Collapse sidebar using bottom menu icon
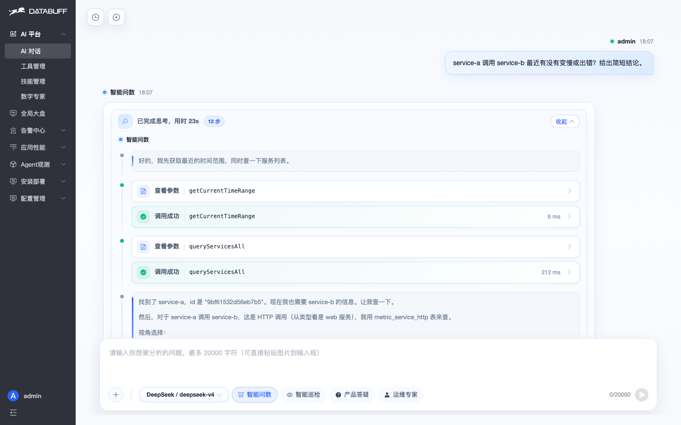 [x=13, y=413]
